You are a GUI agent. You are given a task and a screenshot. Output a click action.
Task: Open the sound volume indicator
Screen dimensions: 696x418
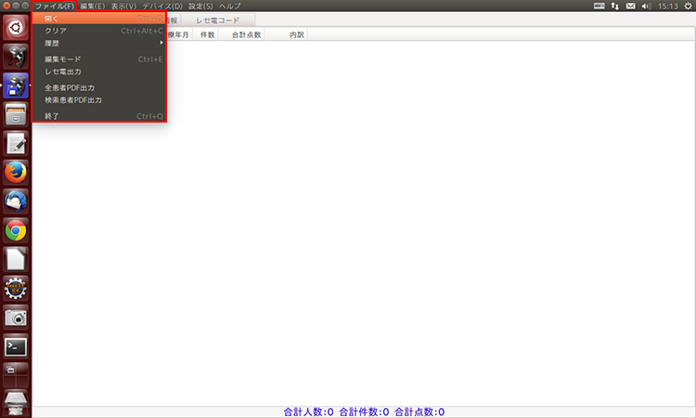point(646,6)
